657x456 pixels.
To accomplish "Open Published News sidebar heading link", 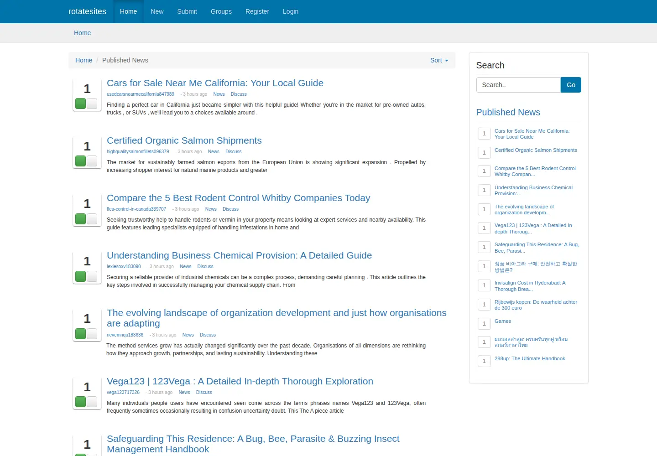I will tap(508, 112).
